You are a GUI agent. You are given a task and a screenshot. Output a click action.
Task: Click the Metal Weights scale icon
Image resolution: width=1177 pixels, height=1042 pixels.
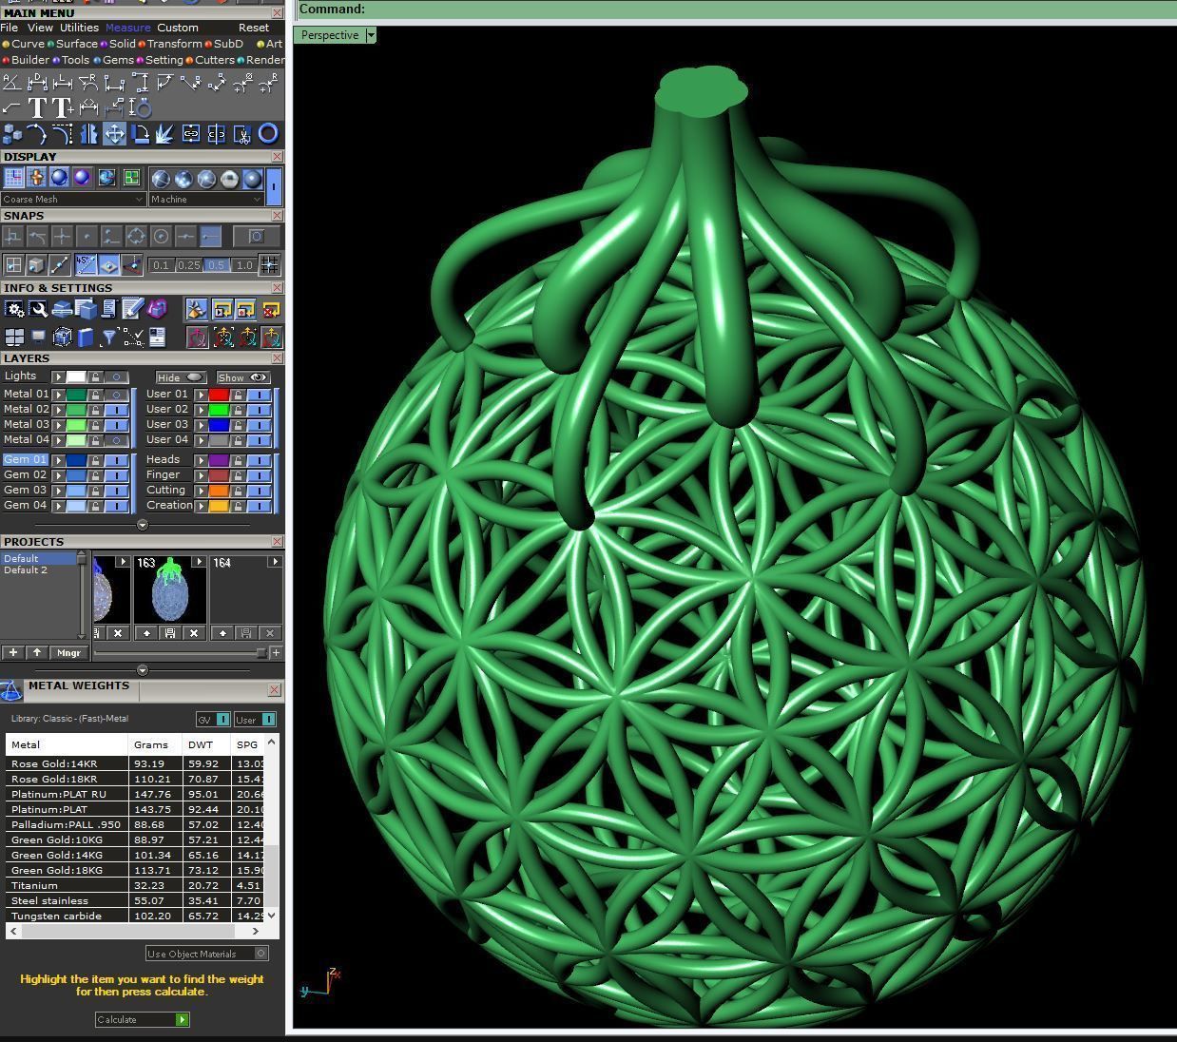tap(11, 690)
